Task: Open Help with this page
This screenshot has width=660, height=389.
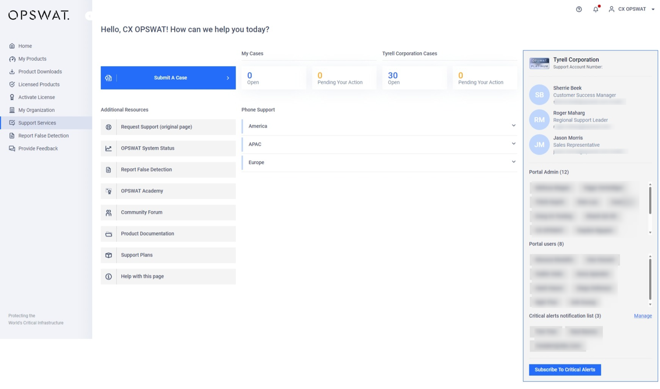Action: pyautogui.click(x=168, y=277)
